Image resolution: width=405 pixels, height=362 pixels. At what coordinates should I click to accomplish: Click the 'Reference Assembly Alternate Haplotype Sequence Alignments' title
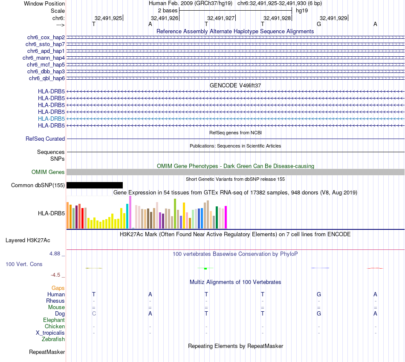coord(235,31)
